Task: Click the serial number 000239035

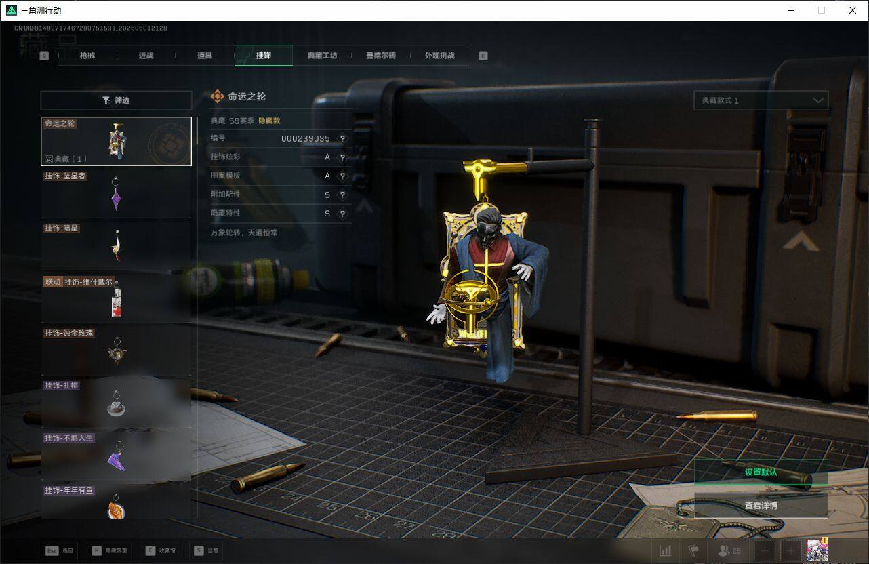Action: 306,138
